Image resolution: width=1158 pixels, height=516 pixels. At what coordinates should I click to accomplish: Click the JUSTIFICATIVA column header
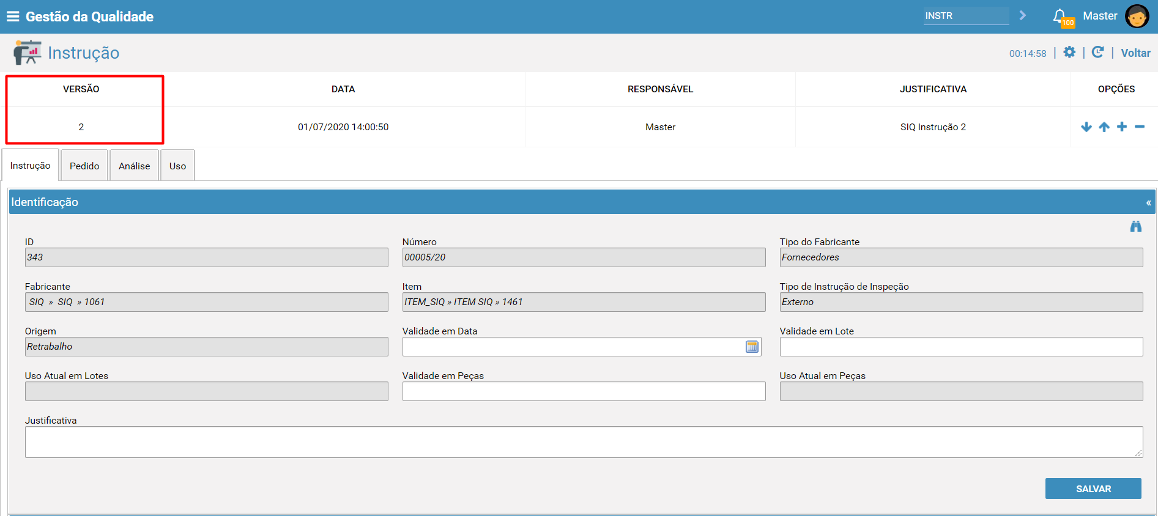coord(933,89)
